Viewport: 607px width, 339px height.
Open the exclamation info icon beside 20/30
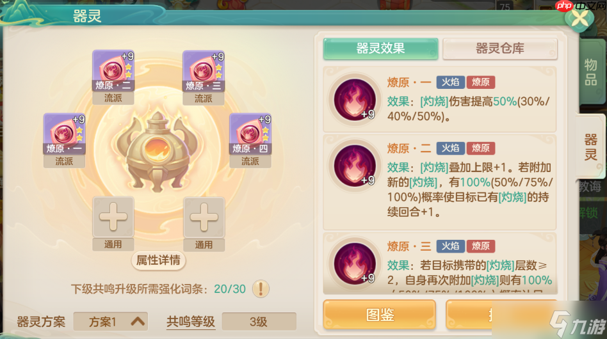pos(261,288)
